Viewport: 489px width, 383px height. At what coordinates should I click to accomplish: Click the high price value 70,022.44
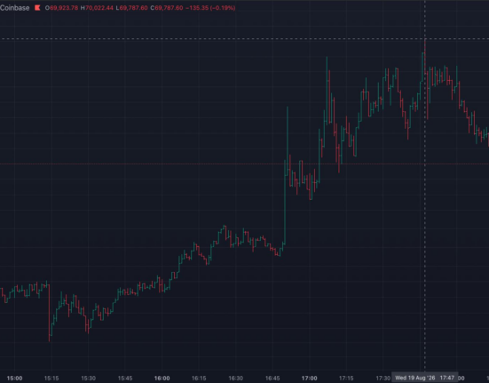pos(99,8)
